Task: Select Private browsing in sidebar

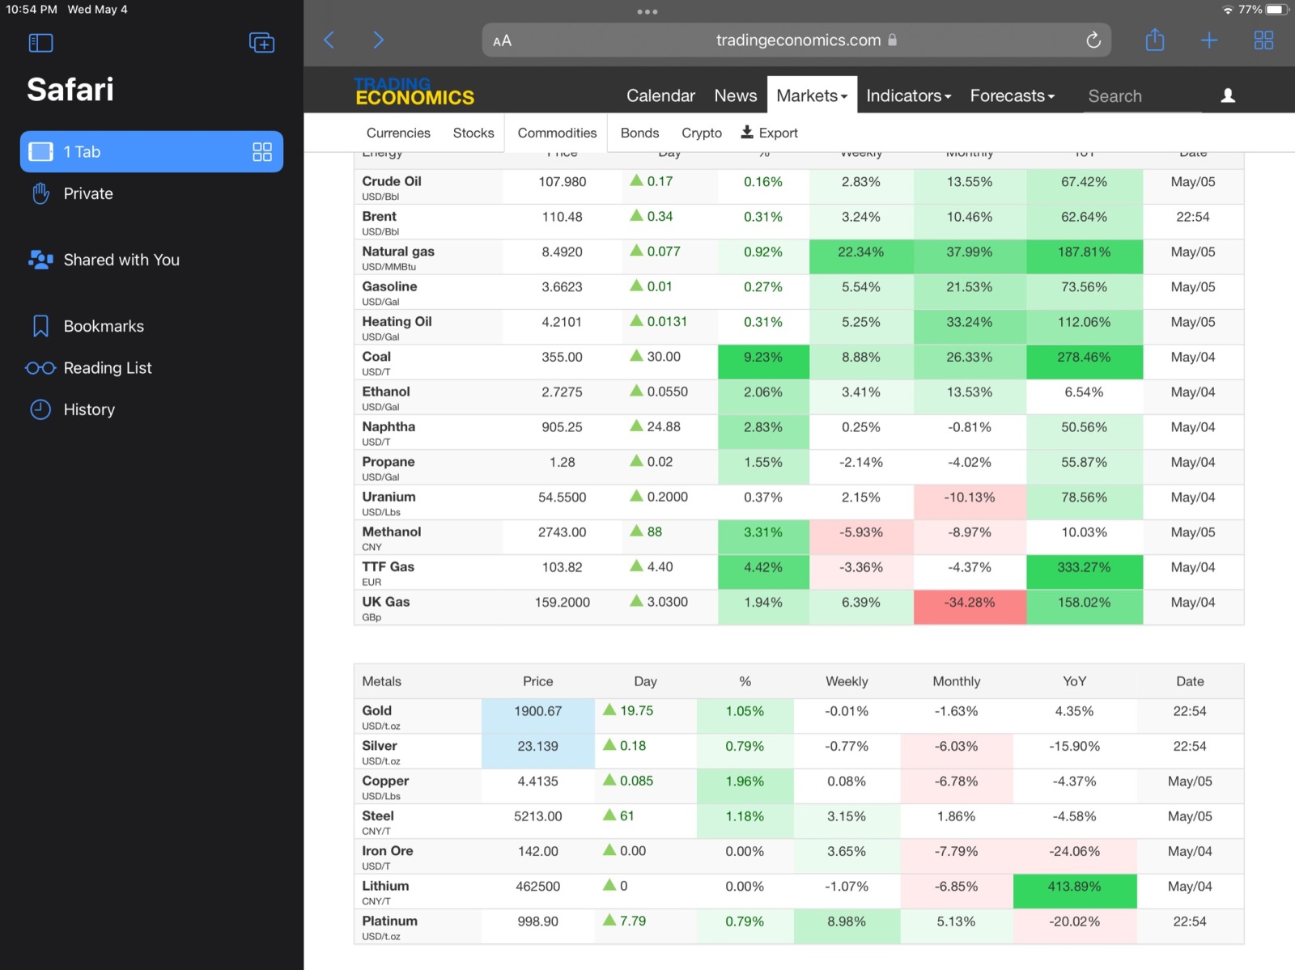Action: (x=88, y=193)
